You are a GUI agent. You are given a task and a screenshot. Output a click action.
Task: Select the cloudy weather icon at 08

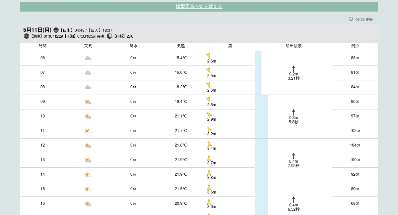coord(88,87)
